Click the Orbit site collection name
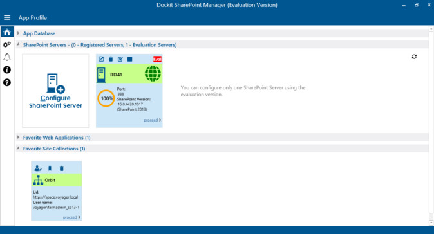 click(x=50, y=180)
